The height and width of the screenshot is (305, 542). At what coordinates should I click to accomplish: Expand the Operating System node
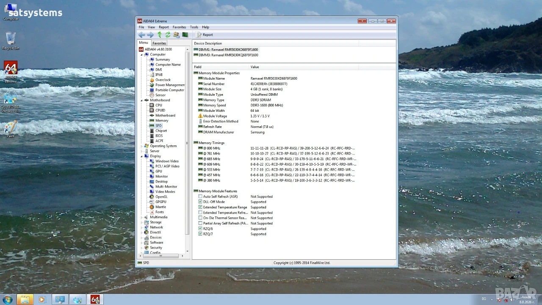coord(142,146)
